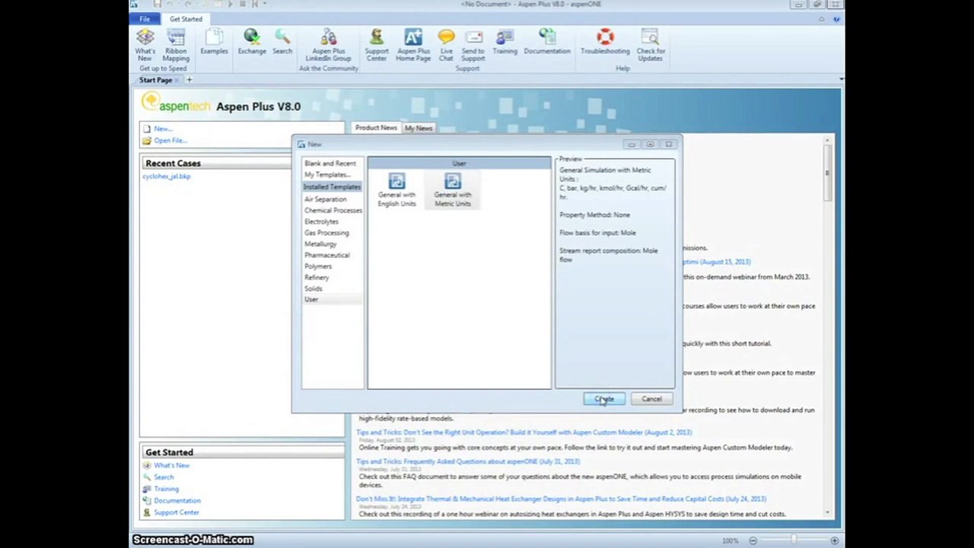The height and width of the screenshot is (548, 974).
Task: Select General with Metric Units template
Action: click(x=453, y=190)
